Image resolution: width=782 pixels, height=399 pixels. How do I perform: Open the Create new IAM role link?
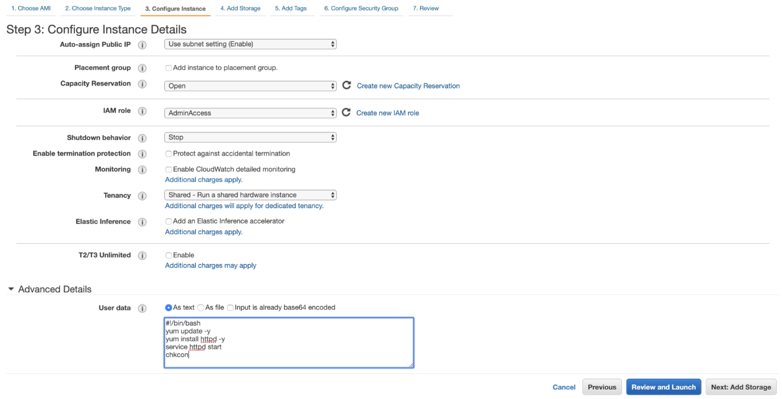tap(387, 113)
